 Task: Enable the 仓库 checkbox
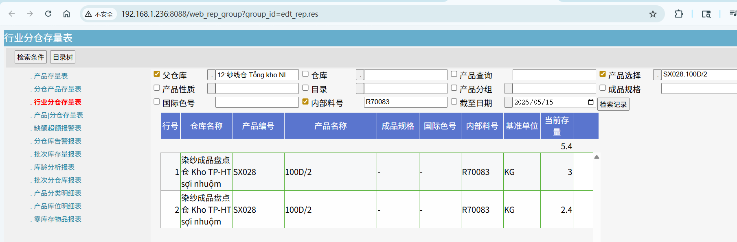pyautogui.click(x=305, y=74)
